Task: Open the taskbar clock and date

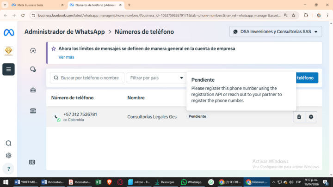Action: point(312,182)
